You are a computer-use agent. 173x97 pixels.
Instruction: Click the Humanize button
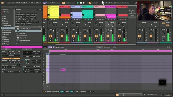[x=36, y=69]
